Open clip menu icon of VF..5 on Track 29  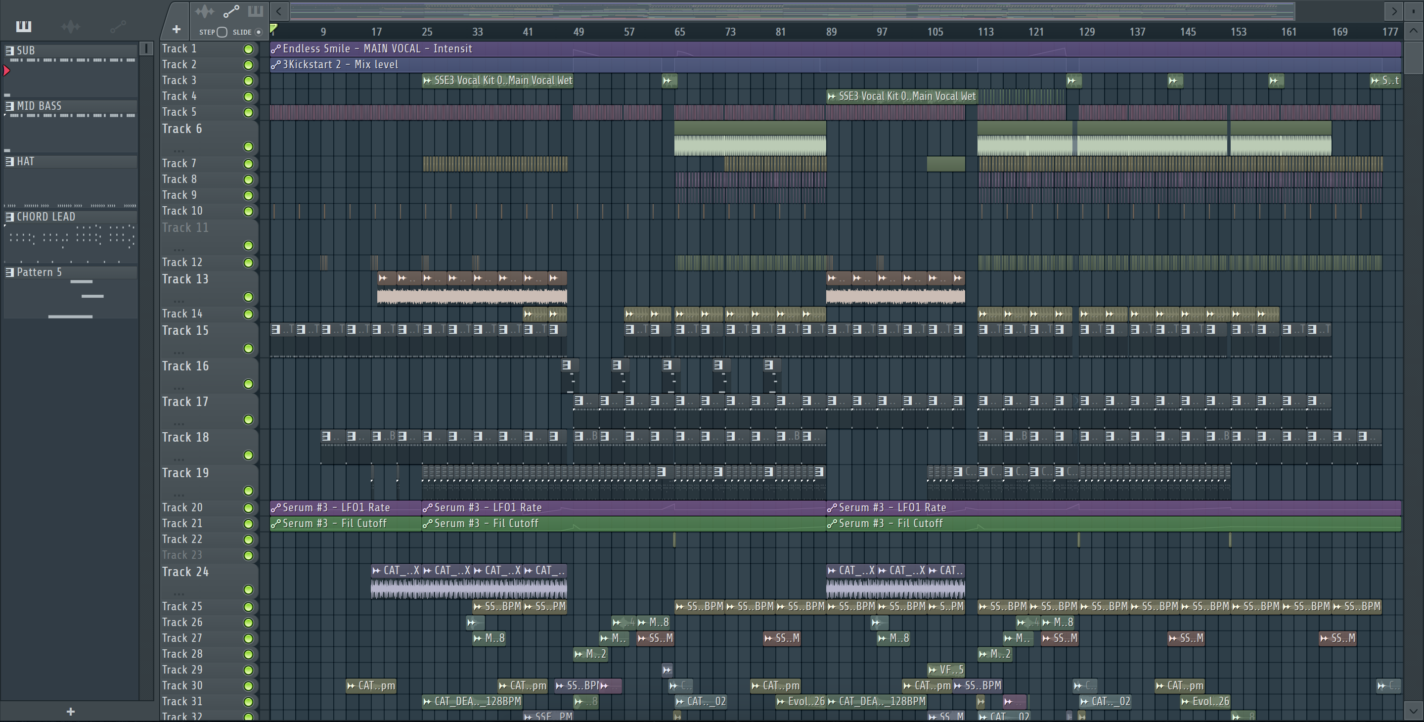click(934, 670)
